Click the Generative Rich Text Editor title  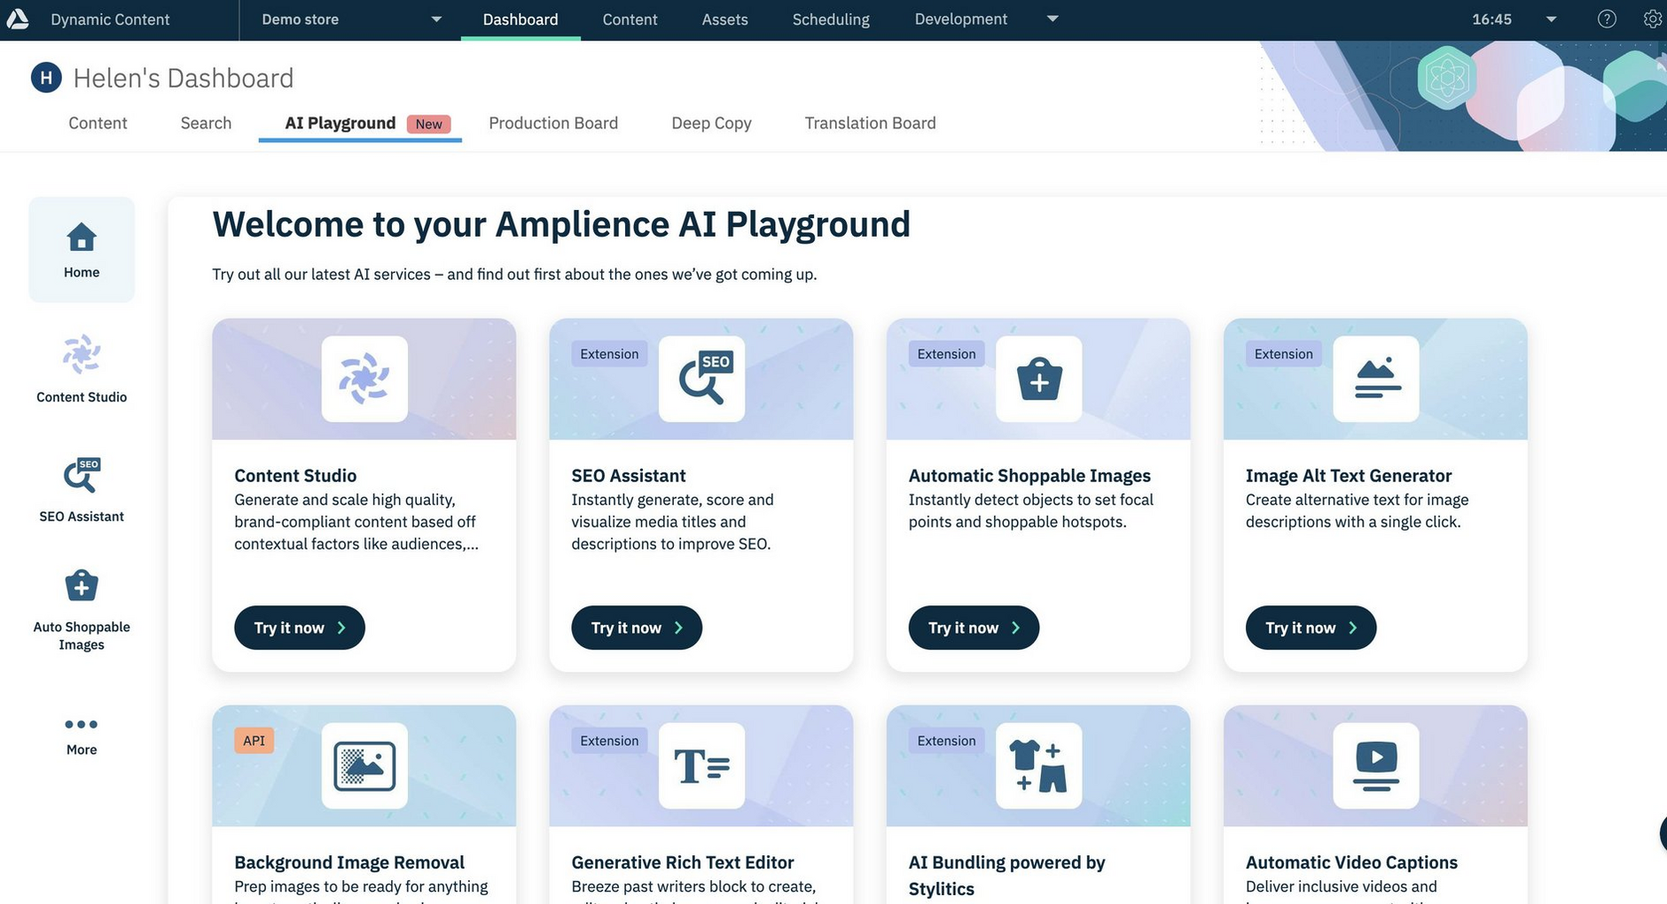tap(683, 862)
